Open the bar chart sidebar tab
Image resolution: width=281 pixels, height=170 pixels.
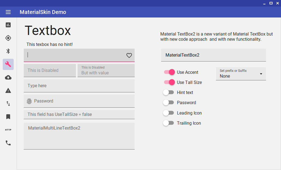click(8, 25)
